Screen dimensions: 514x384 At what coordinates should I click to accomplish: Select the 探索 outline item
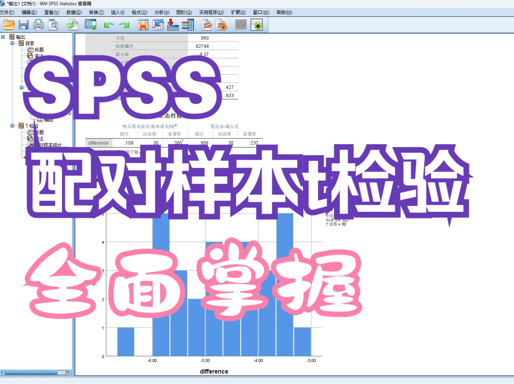pos(30,43)
